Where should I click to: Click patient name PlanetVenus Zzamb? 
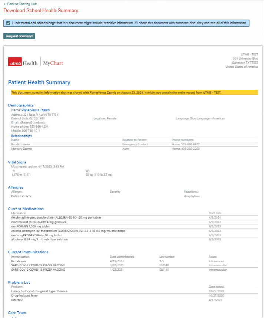point(35,110)
